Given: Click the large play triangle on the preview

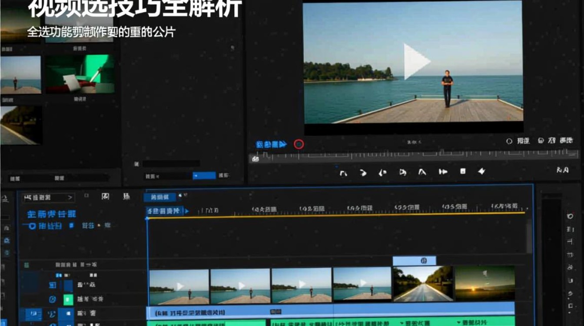Looking at the screenshot, I should click(416, 61).
